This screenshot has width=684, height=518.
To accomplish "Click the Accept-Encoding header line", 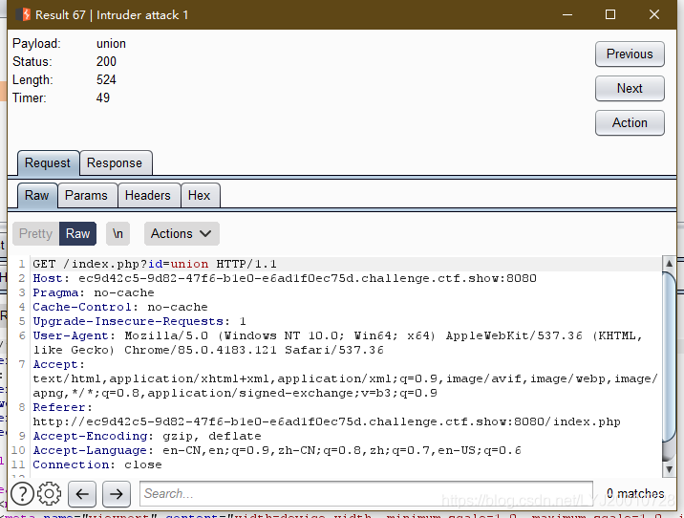I will (147, 436).
